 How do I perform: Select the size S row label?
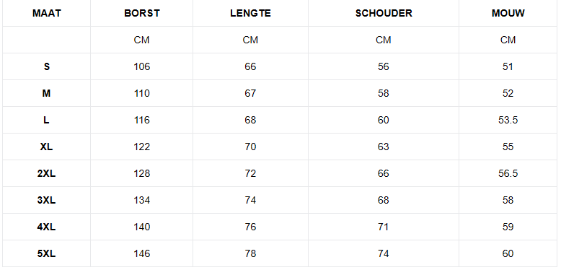tap(47, 66)
